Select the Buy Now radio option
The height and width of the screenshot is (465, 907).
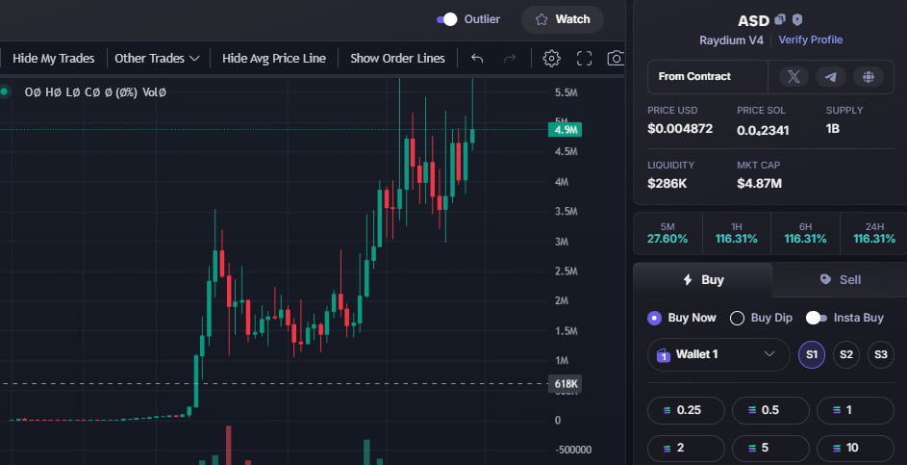pos(681,318)
